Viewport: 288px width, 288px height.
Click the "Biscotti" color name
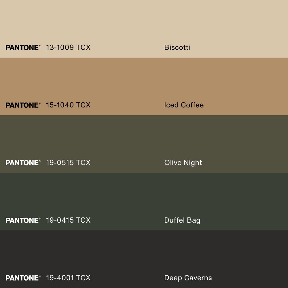[177, 48]
